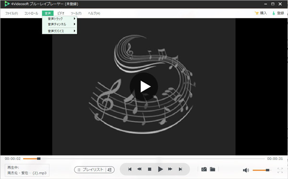This screenshot has width=288, height=179.
Task: Minimize the player window
Action: click(265, 4)
